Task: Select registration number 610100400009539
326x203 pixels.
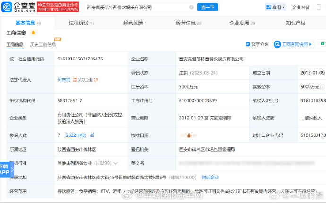Action: tap(198, 101)
